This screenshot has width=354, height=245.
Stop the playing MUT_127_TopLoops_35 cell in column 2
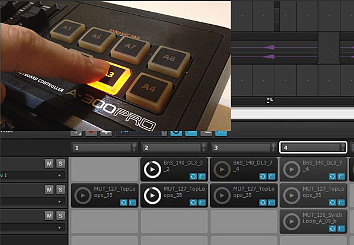click(x=152, y=196)
